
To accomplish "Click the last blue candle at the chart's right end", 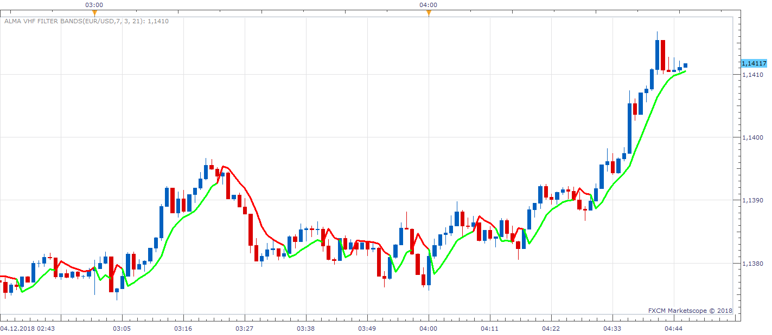I will (x=685, y=65).
